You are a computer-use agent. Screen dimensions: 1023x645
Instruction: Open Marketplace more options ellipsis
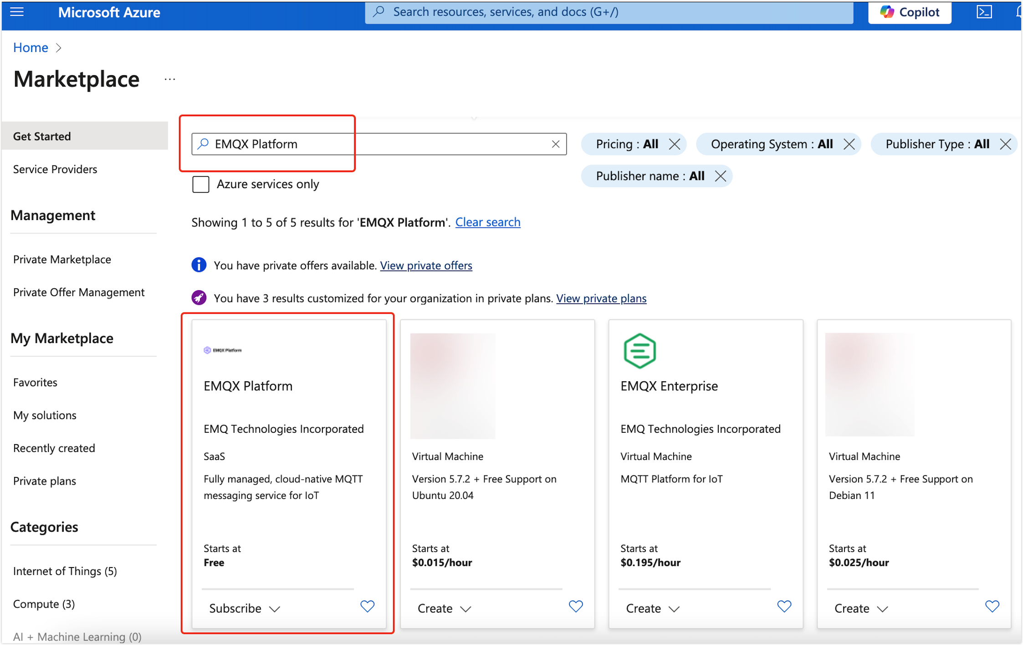pos(170,79)
